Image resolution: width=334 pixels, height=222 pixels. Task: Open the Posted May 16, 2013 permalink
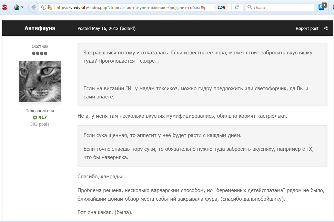click(98, 29)
